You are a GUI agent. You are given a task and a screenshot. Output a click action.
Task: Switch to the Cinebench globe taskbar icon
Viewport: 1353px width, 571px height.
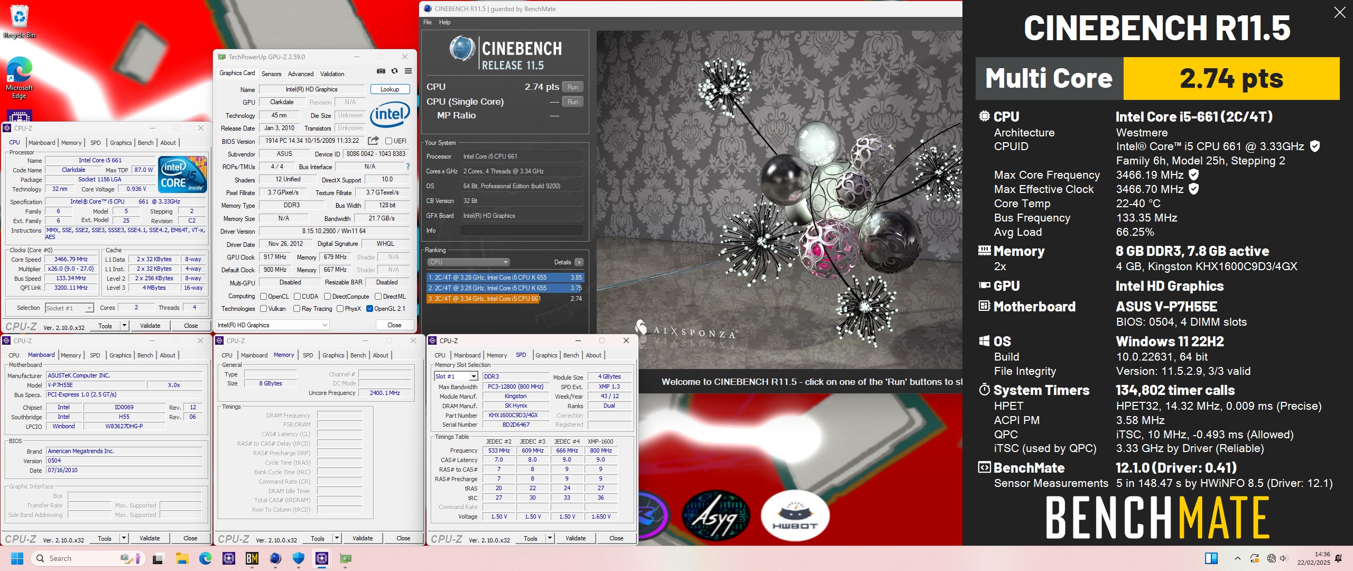[275, 558]
